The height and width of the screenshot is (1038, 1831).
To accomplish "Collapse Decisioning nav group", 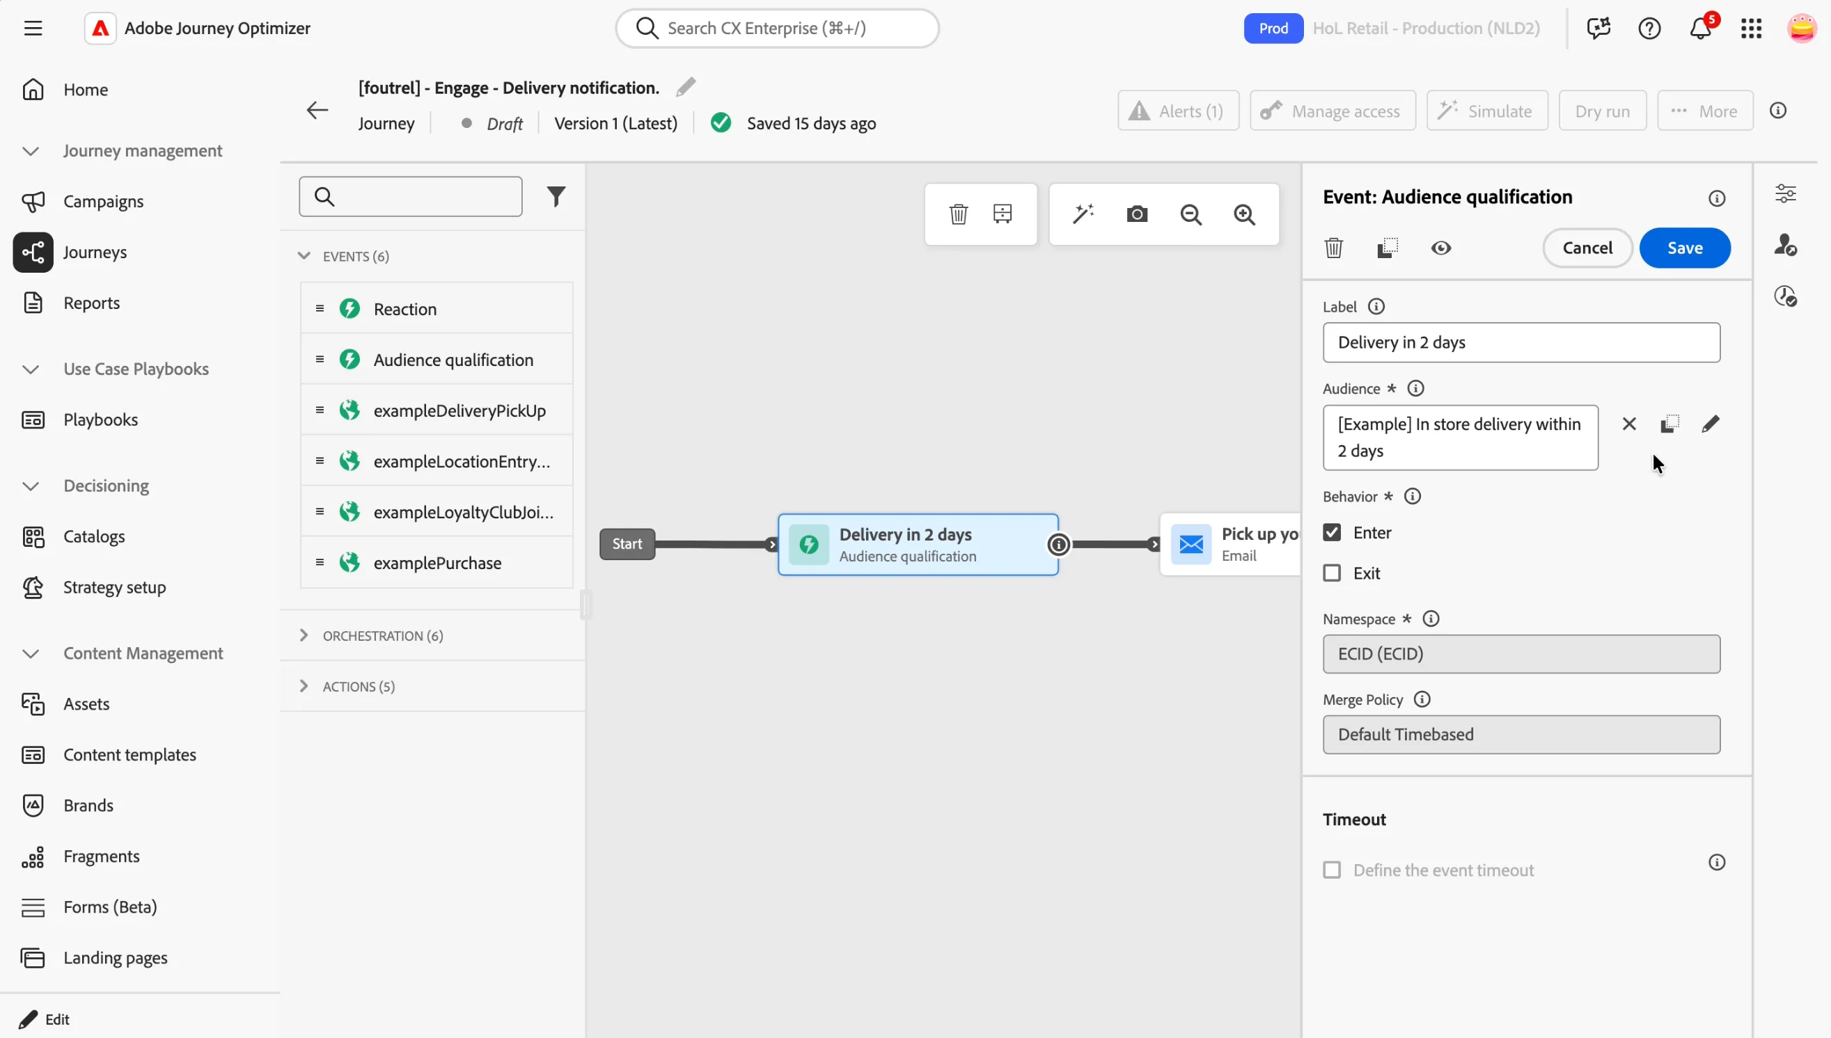I will [31, 486].
